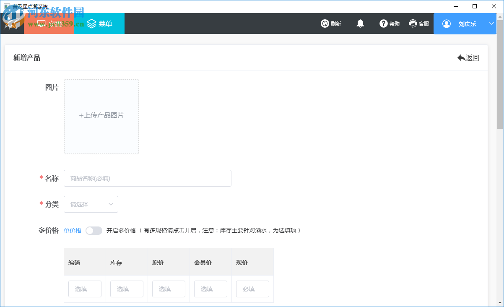
Task: Click the stacked layers icon on 菜单 tab
Action: point(91,23)
